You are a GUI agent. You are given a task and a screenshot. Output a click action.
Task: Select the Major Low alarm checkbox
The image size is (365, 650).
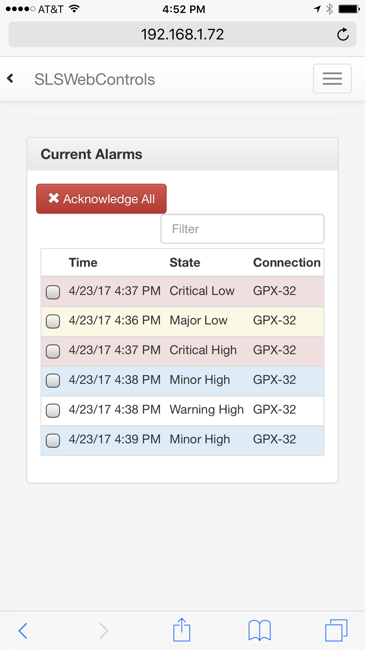click(53, 321)
